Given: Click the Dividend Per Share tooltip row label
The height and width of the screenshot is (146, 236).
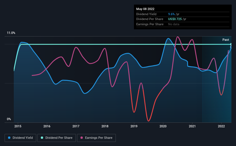Looking at the screenshot, I should pos(149,19).
